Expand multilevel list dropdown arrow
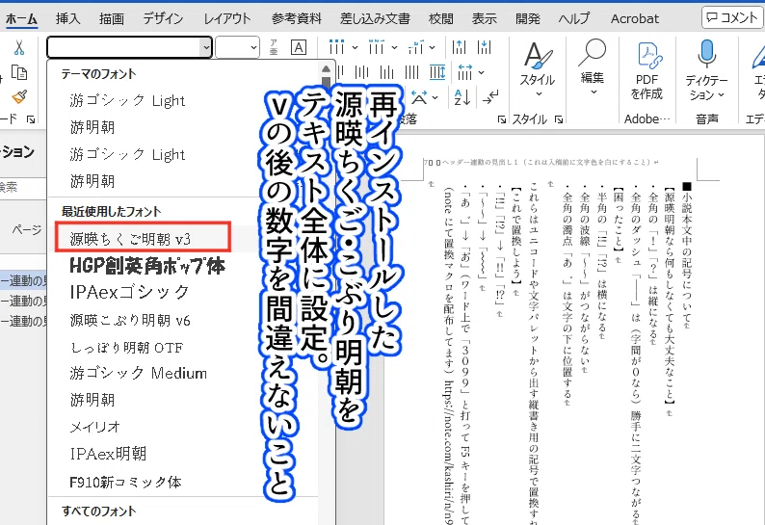 (x=433, y=47)
